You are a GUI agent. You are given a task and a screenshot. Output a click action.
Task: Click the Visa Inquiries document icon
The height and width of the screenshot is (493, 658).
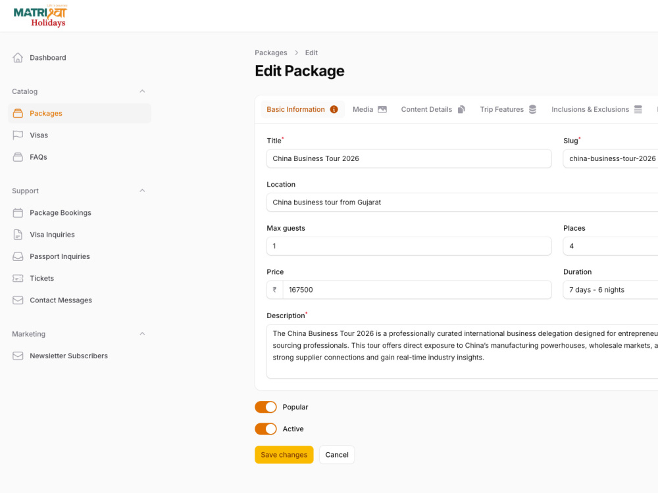tap(18, 235)
